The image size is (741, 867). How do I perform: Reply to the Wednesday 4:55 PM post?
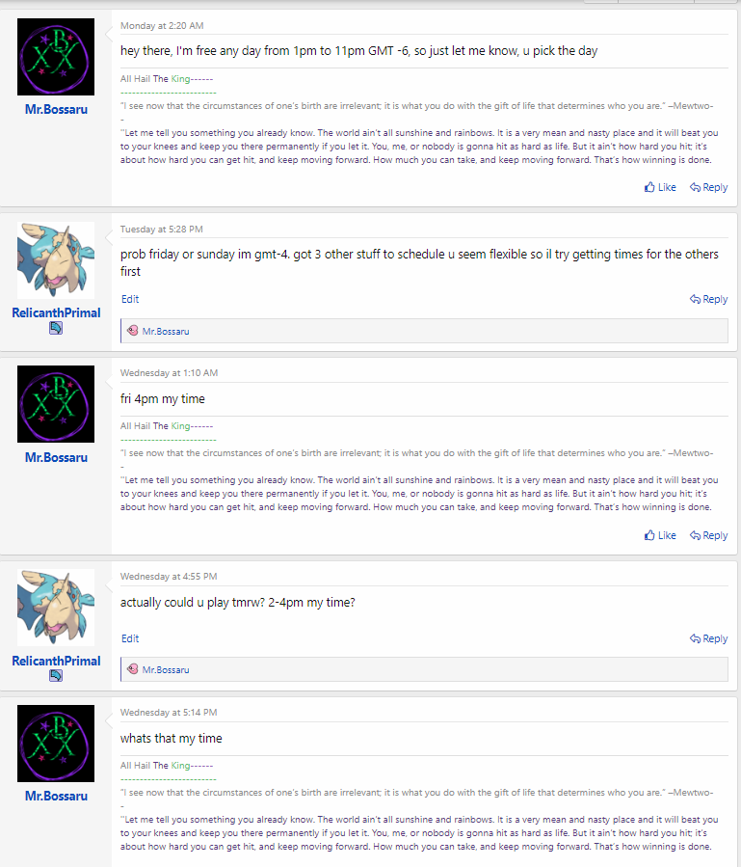708,638
